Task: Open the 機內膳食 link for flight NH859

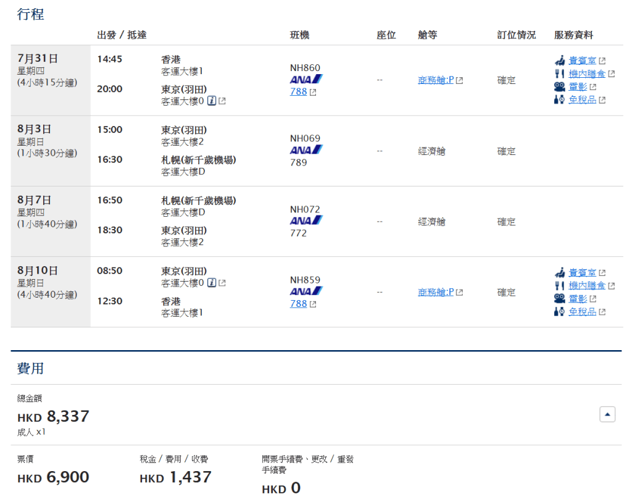Action: [x=586, y=285]
